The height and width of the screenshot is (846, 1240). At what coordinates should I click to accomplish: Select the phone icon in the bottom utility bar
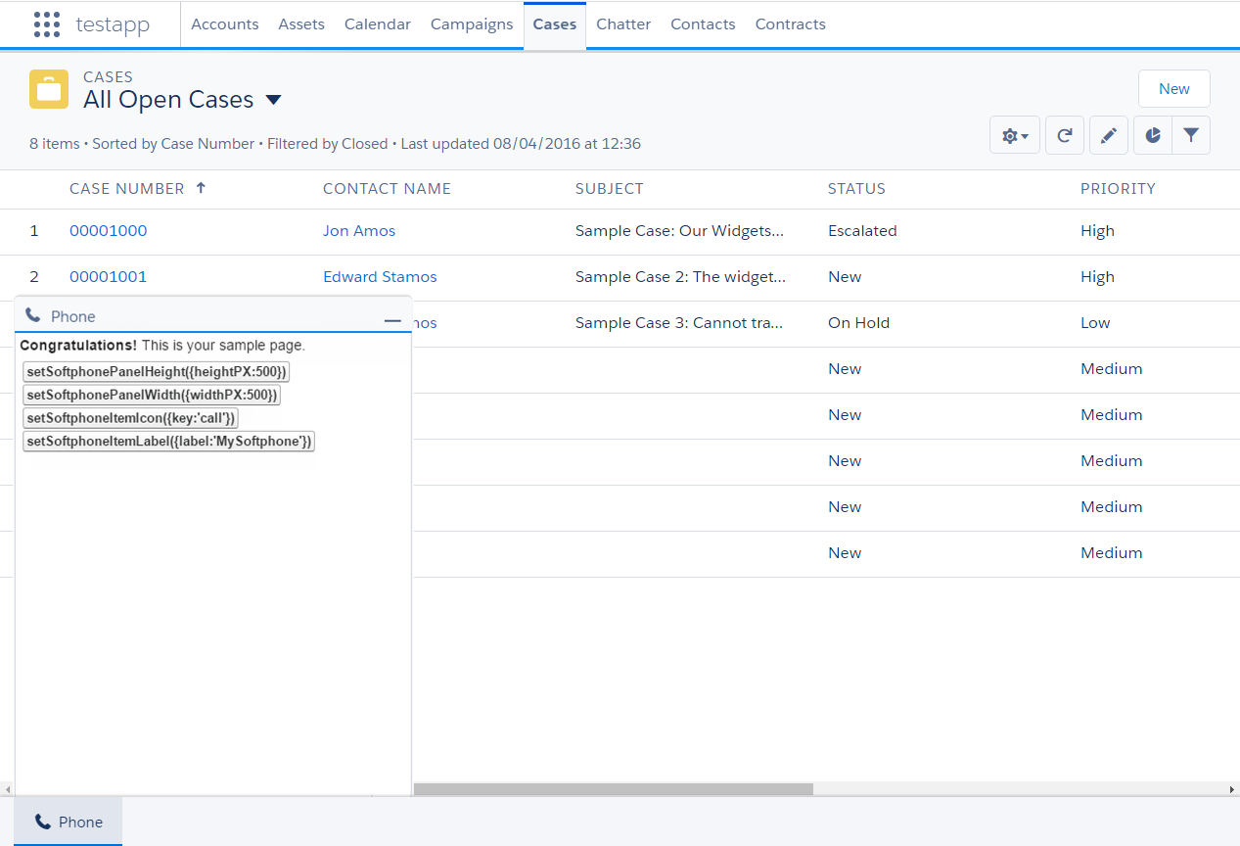coord(40,822)
